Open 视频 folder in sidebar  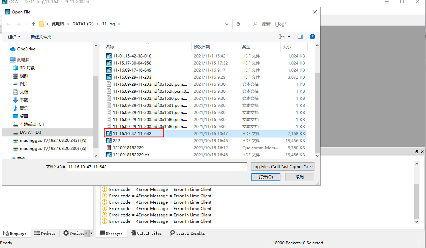pyautogui.click(x=20, y=76)
